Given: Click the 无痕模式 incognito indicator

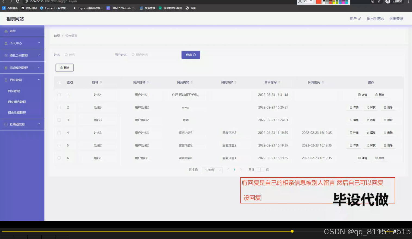Looking at the screenshot, I should click(394, 1).
